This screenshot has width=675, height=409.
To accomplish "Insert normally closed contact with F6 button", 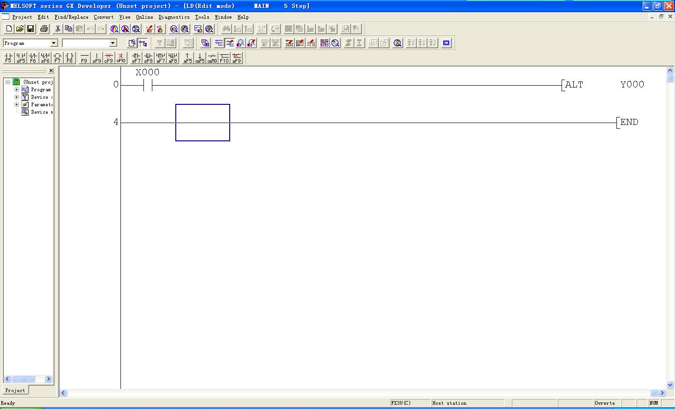I will [x=33, y=58].
